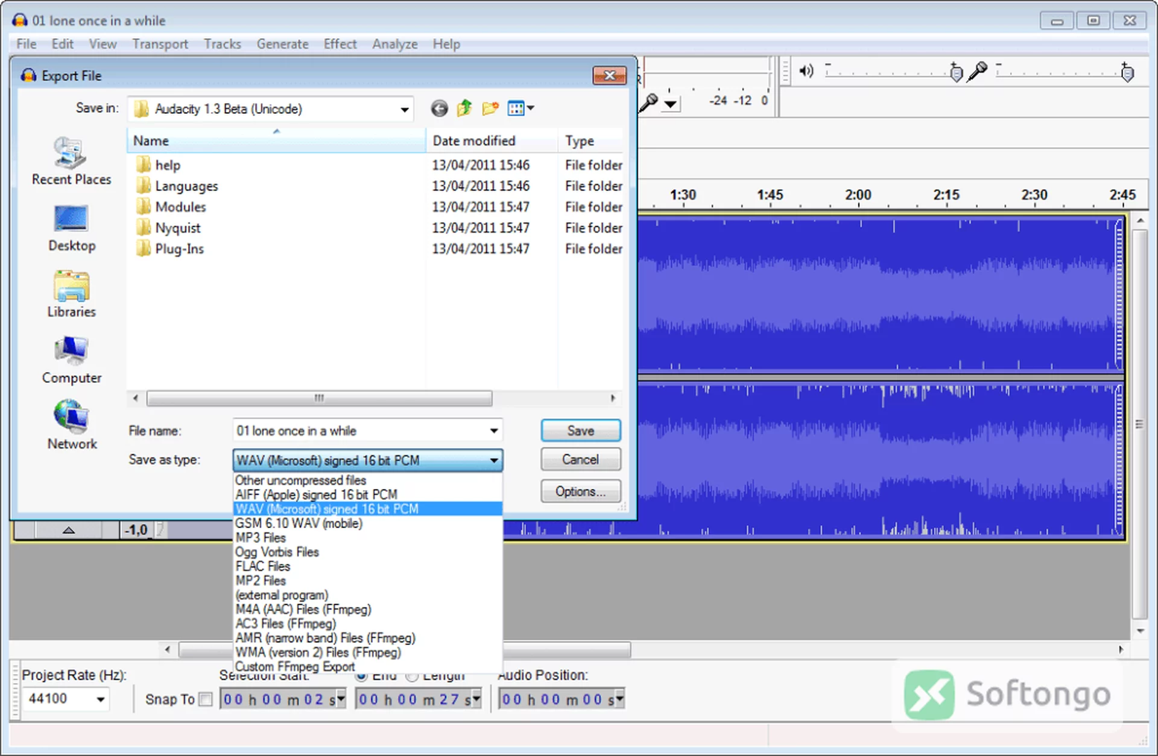Click the meter toolbar microphone icon
The image size is (1158, 756).
coord(649,102)
